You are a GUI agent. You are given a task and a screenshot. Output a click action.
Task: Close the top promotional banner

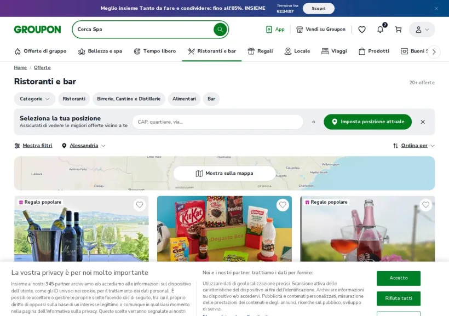[436, 9]
